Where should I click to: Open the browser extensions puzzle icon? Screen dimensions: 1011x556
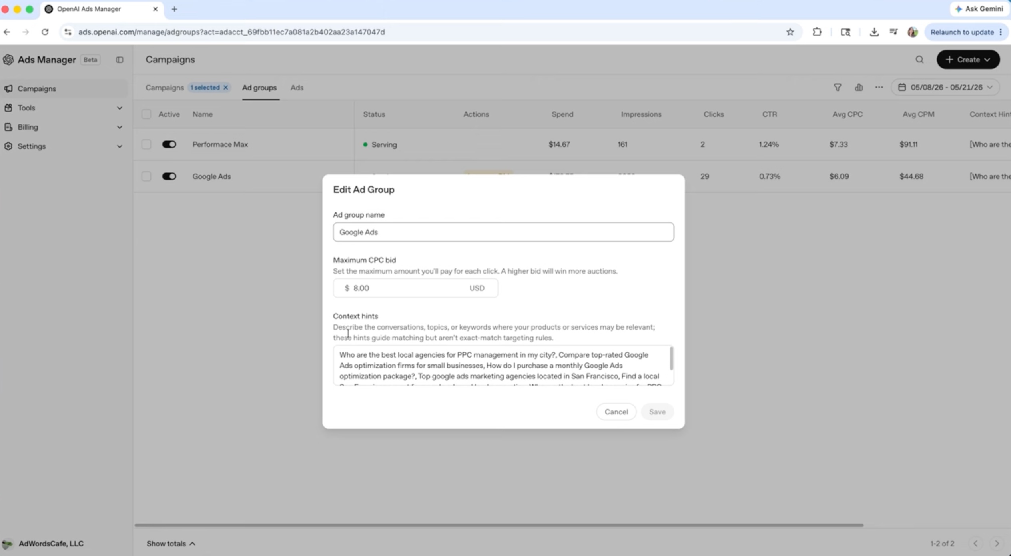pyautogui.click(x=817, y=32)
